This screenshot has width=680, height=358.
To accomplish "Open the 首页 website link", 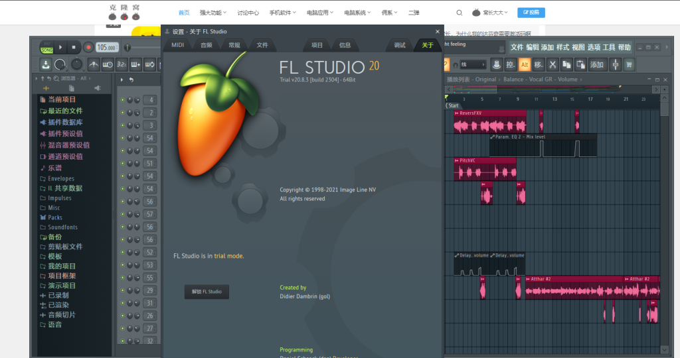I will point(184,13).
